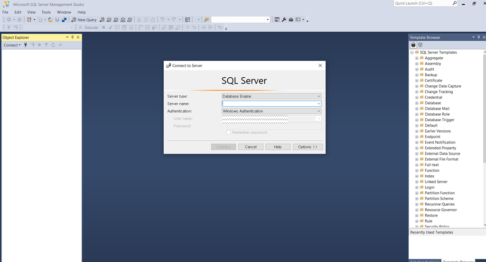Collapse the SQL Server Templates root
The width and height of the screenshot is (486, 262).
pyautogui.click(x=412, y=53)
